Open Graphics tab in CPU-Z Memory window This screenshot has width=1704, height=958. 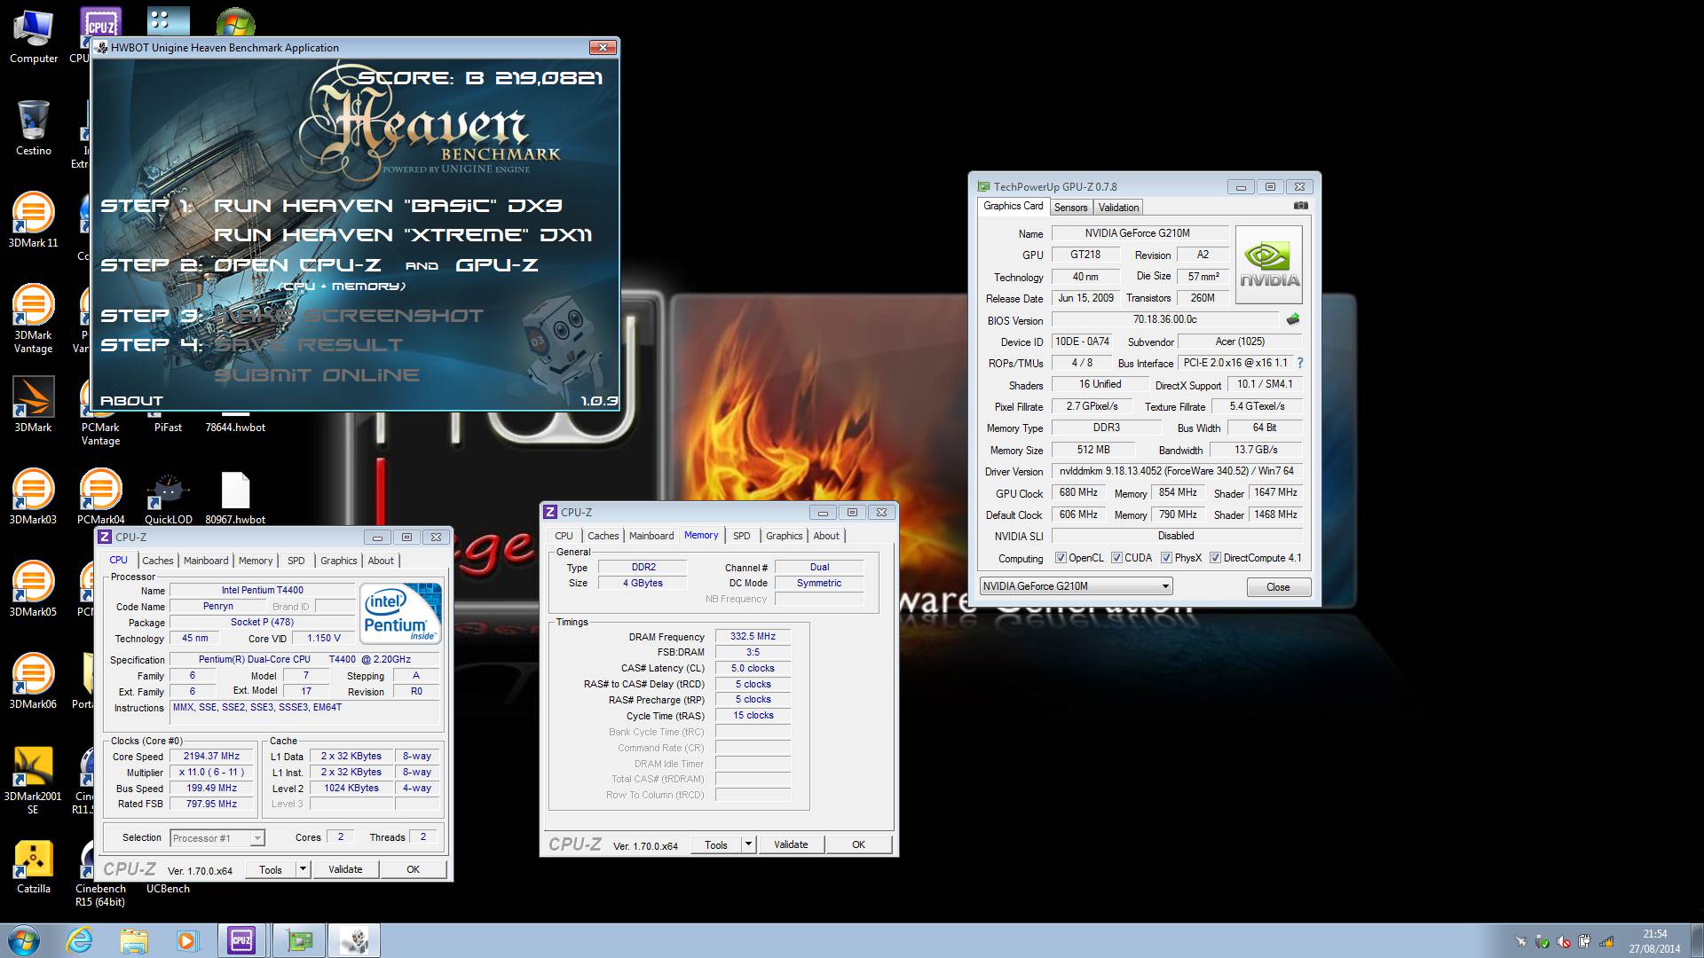pyautogui.click(x=785, y=536)
